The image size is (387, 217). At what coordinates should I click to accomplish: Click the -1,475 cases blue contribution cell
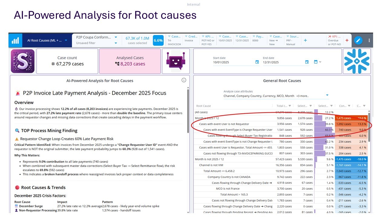pyautogui.click(x=344, y=159)
